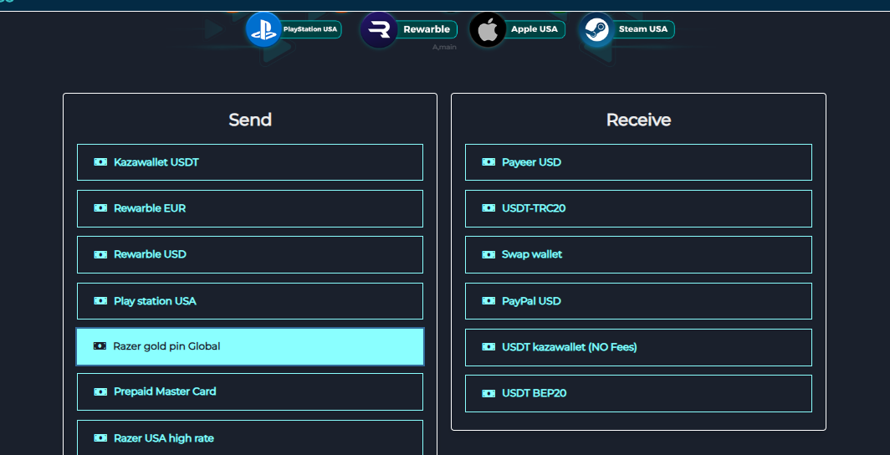The height and width of the screenshot is (455, 890).
Task: Click money icon beside Rewarble EUR
Action: click(x=100, y=208)
